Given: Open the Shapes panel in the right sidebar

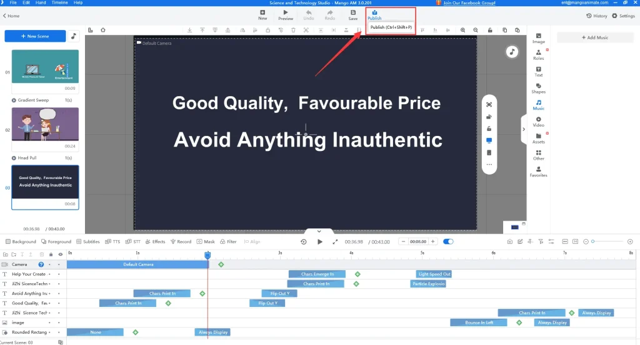Looking at the screenshot, I should pyautogui.click(x=538, y=87).
